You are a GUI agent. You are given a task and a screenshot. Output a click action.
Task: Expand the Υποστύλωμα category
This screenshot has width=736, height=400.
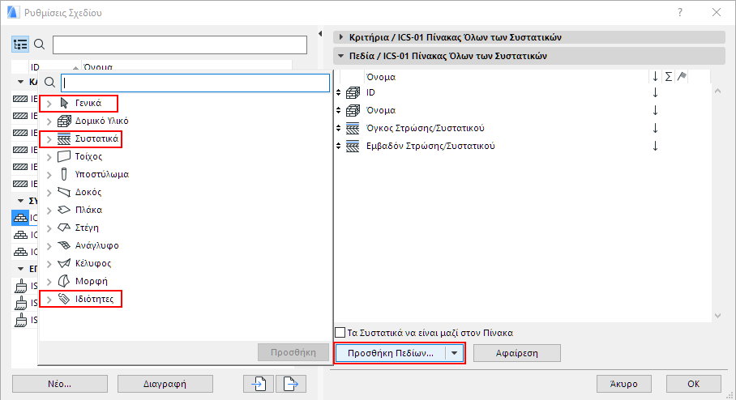(x=49, y=175)
